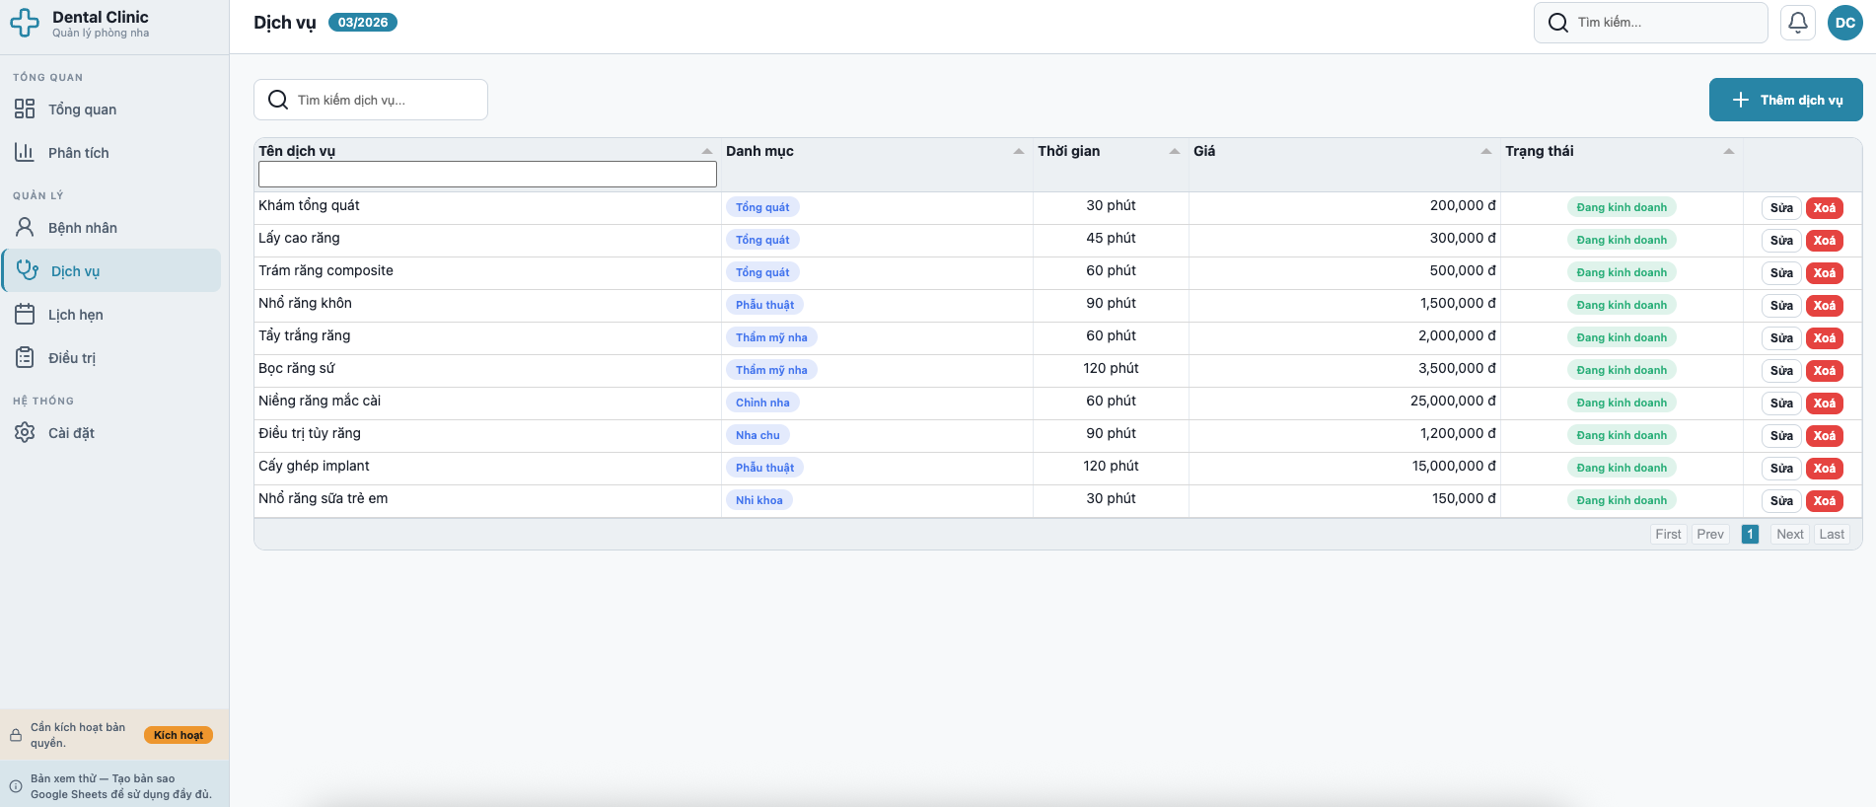Click the notification bell icon
The width and height of the screenshot is (1876, 807).
pyautogui.click(x=1797, y=23)
